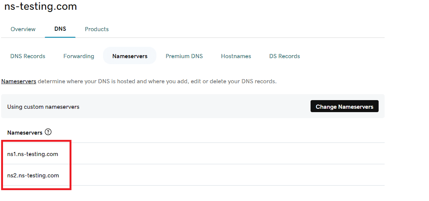Select the ns1.ns-testing.com nameserver entry
Viewport: 429px width, 201px height.
coord(33,154)
